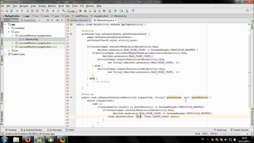Toggle the Build Variants side panel
Screen dimensions: 254x143
click(2, 118)
